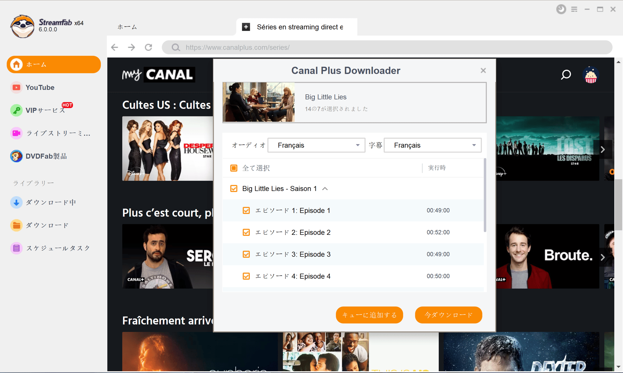Click the add to queue button
Screen dimensions: 623x373
[369, 315]
